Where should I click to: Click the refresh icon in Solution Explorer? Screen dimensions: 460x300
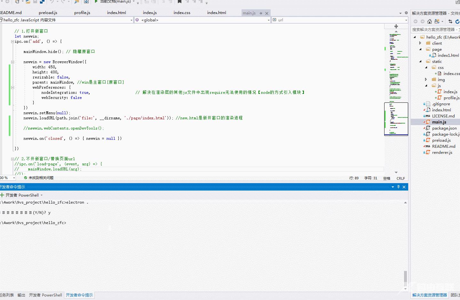pos(457,21)
